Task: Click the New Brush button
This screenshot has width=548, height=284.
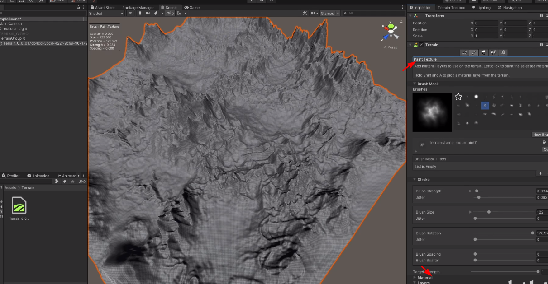Action: click(x=540, y=135)
